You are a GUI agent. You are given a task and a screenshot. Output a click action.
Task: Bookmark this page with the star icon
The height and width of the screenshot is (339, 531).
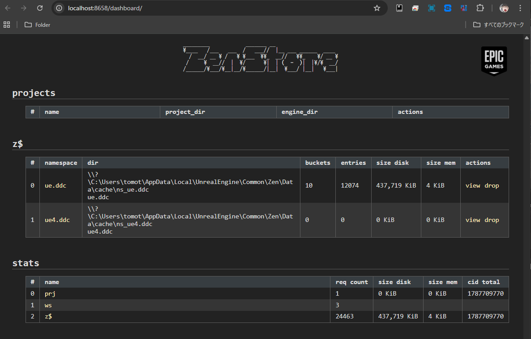pyautogui.click(x=377, y=8)
